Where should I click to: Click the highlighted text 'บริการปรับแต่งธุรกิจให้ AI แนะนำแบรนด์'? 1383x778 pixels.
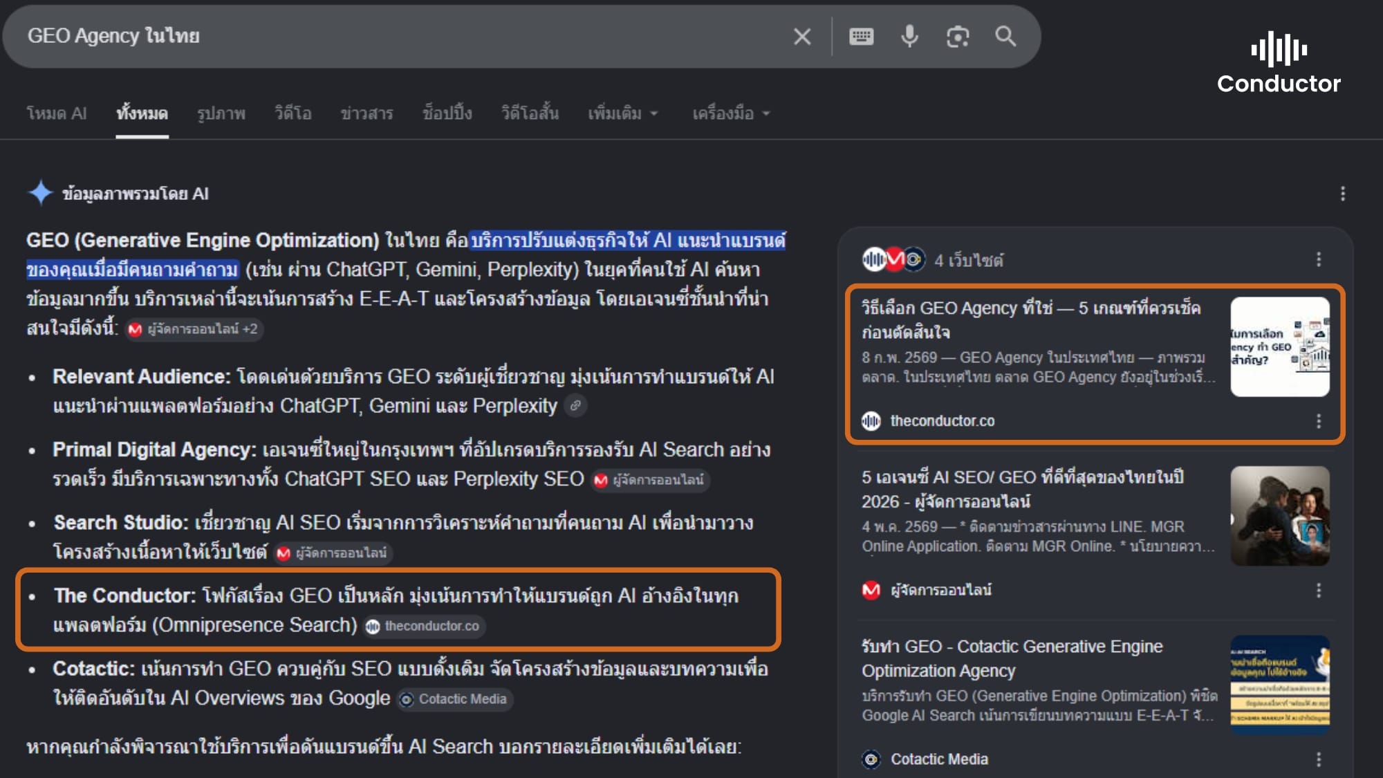pos(628,241)
